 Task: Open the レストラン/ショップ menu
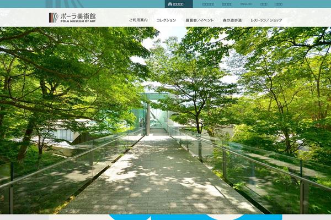click(266, 20)
